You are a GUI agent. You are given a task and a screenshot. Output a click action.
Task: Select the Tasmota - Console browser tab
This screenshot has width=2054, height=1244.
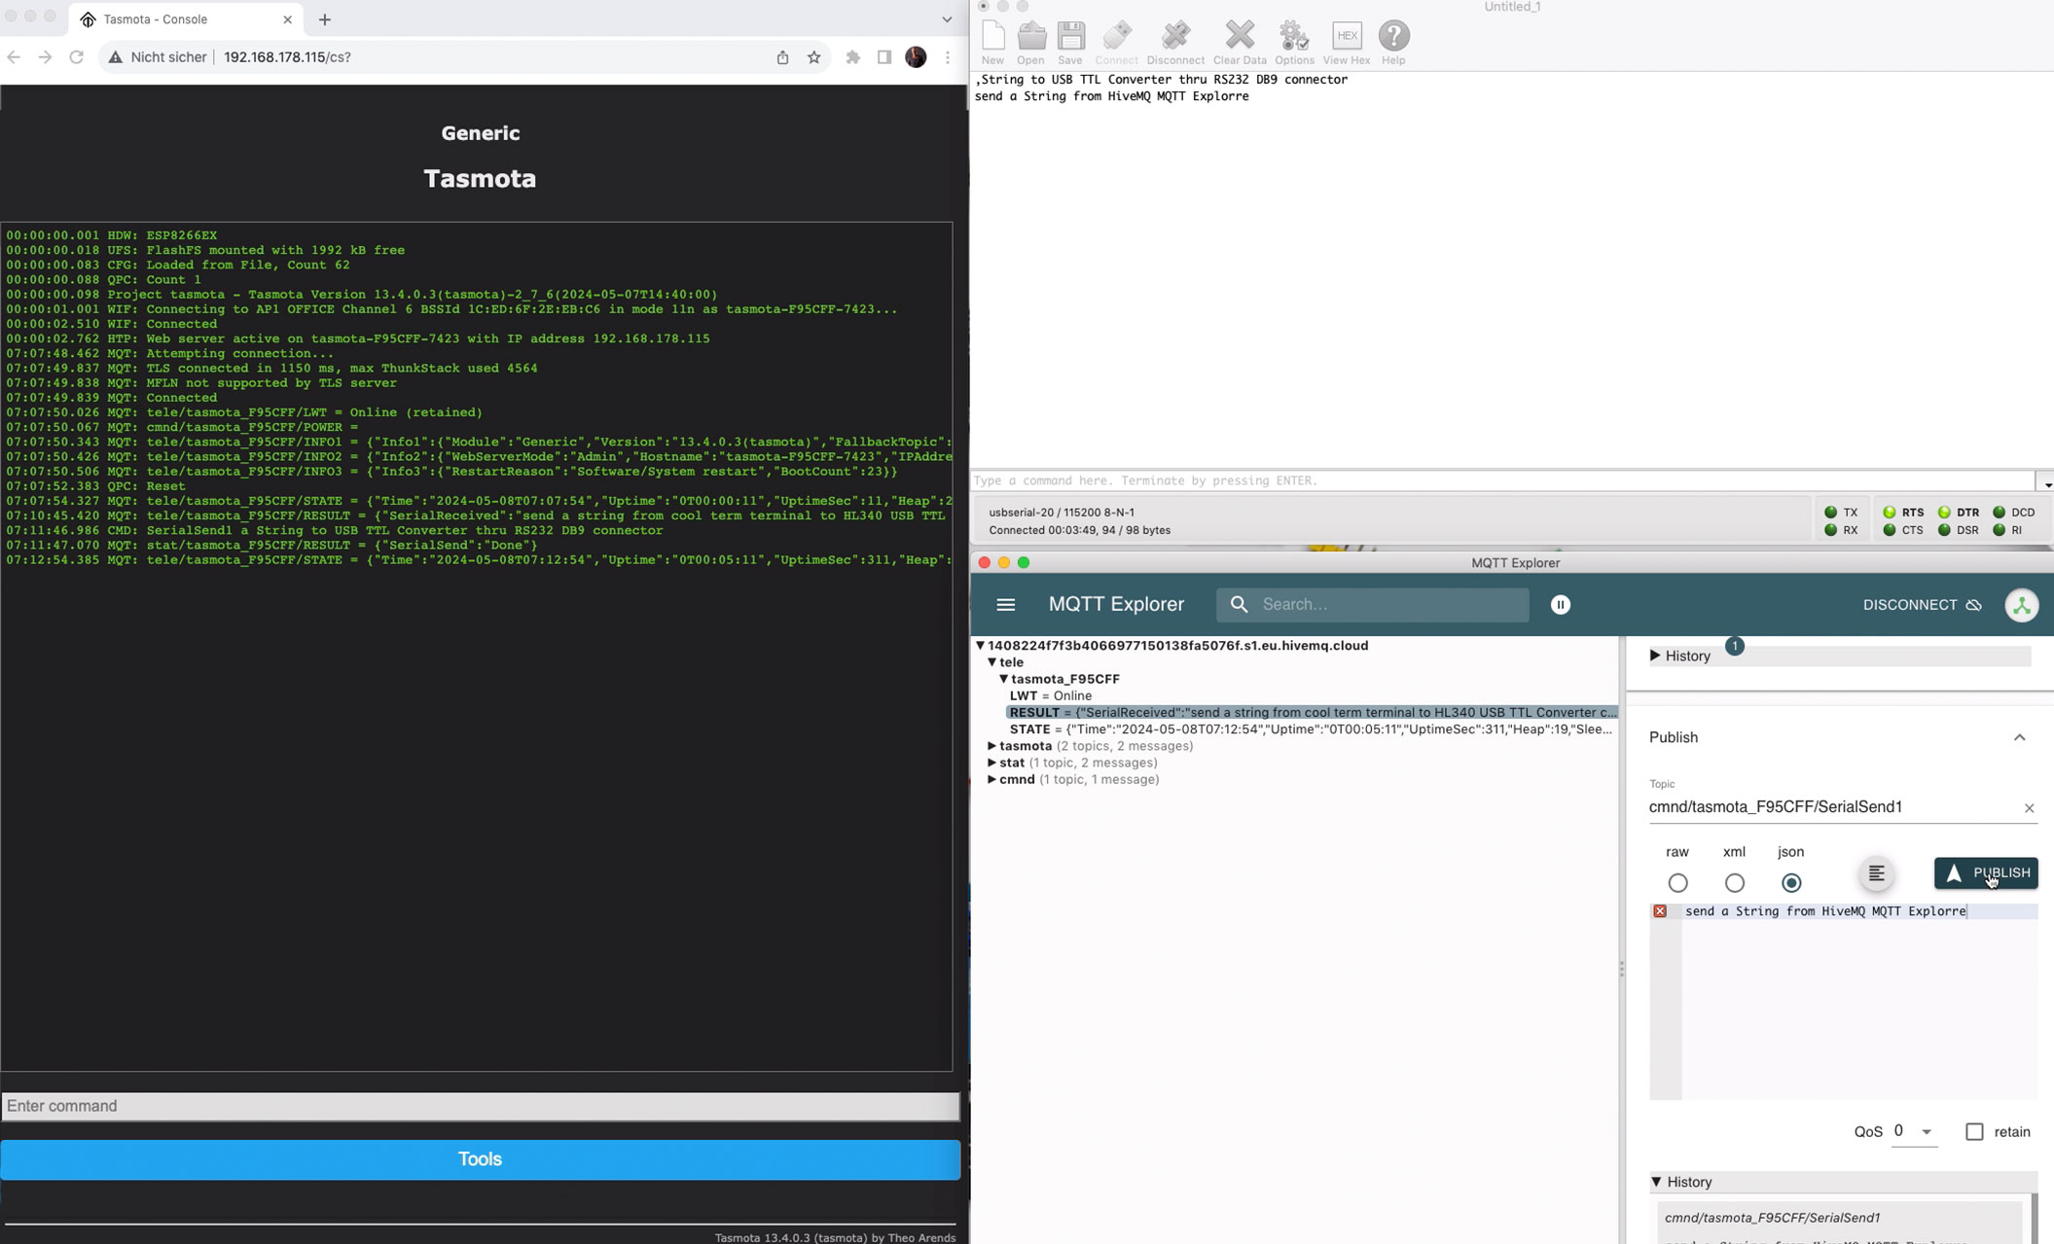click(x=185, y=19)
